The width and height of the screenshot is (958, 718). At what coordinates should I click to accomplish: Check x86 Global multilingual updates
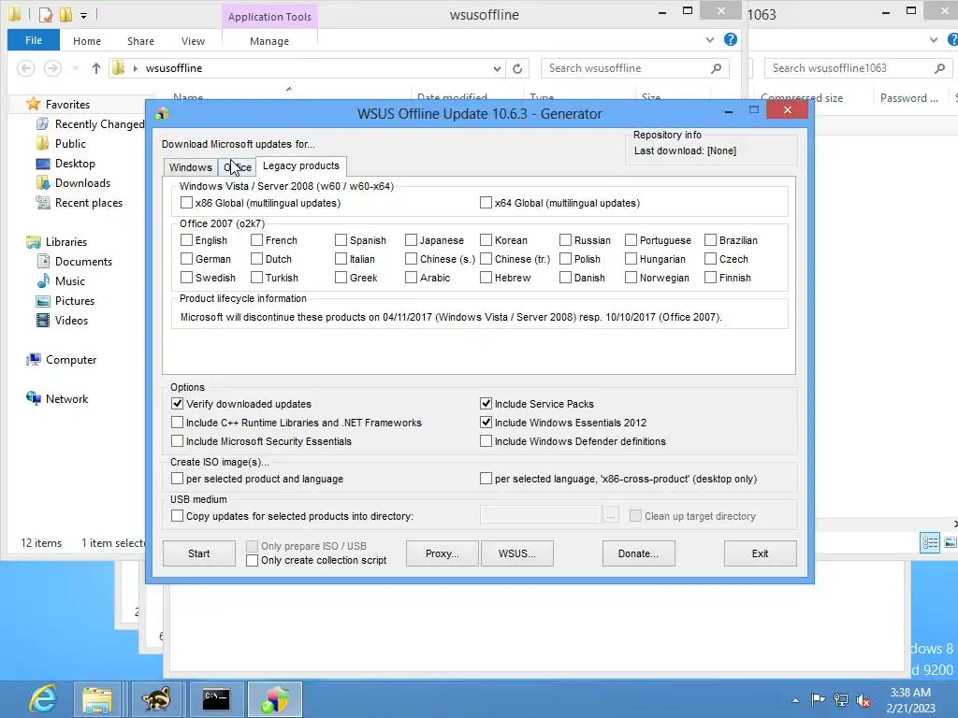coord(186,203)
